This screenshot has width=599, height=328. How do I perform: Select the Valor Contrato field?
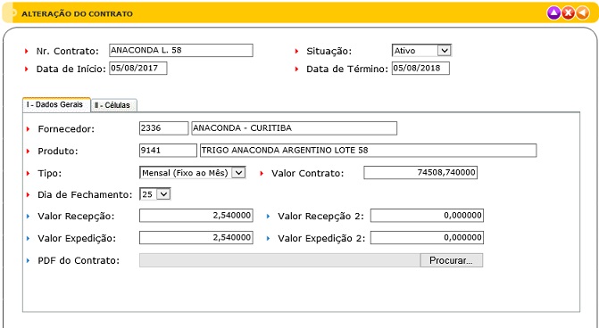[420, 172]
